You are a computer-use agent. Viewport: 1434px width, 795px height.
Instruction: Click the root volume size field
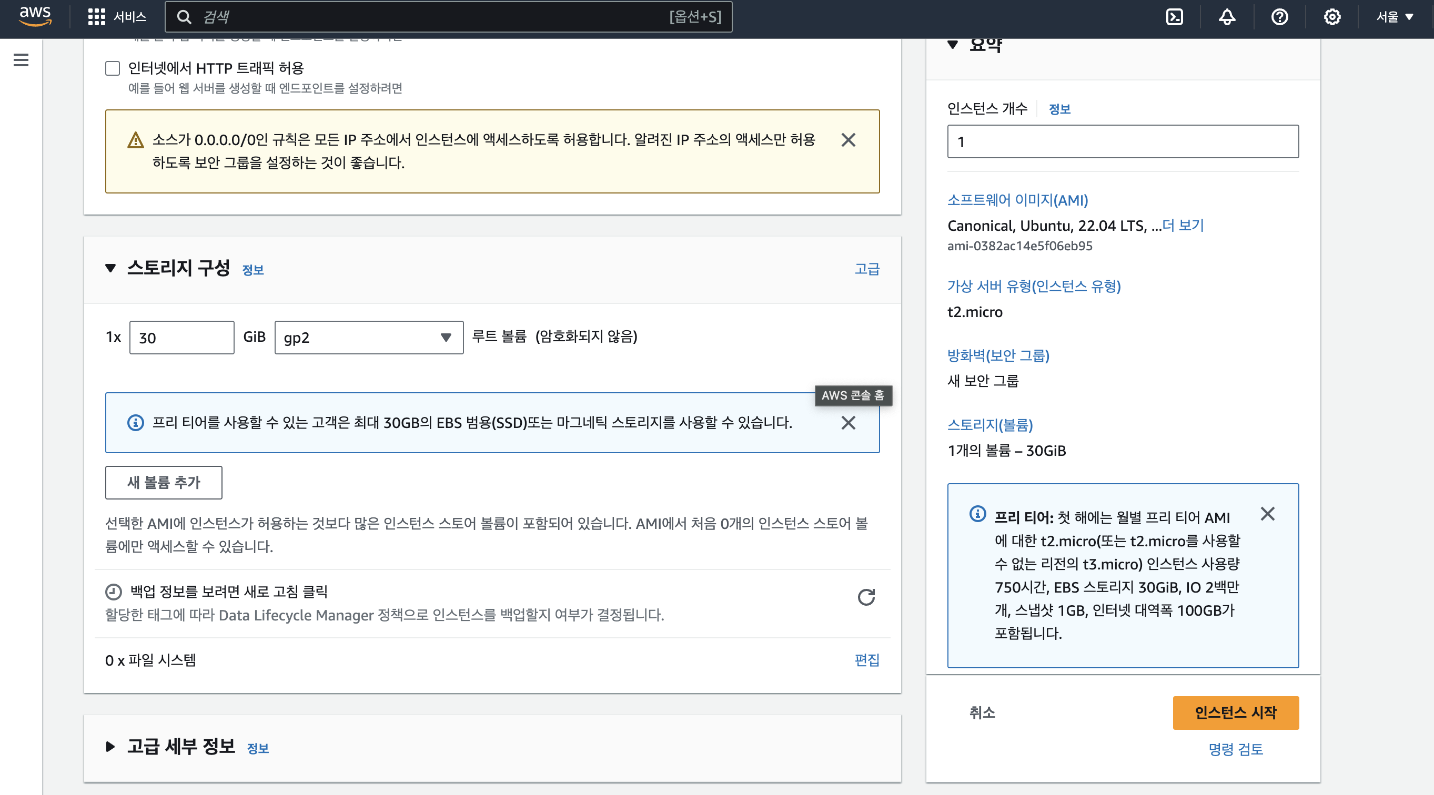[x=181, y=337]
